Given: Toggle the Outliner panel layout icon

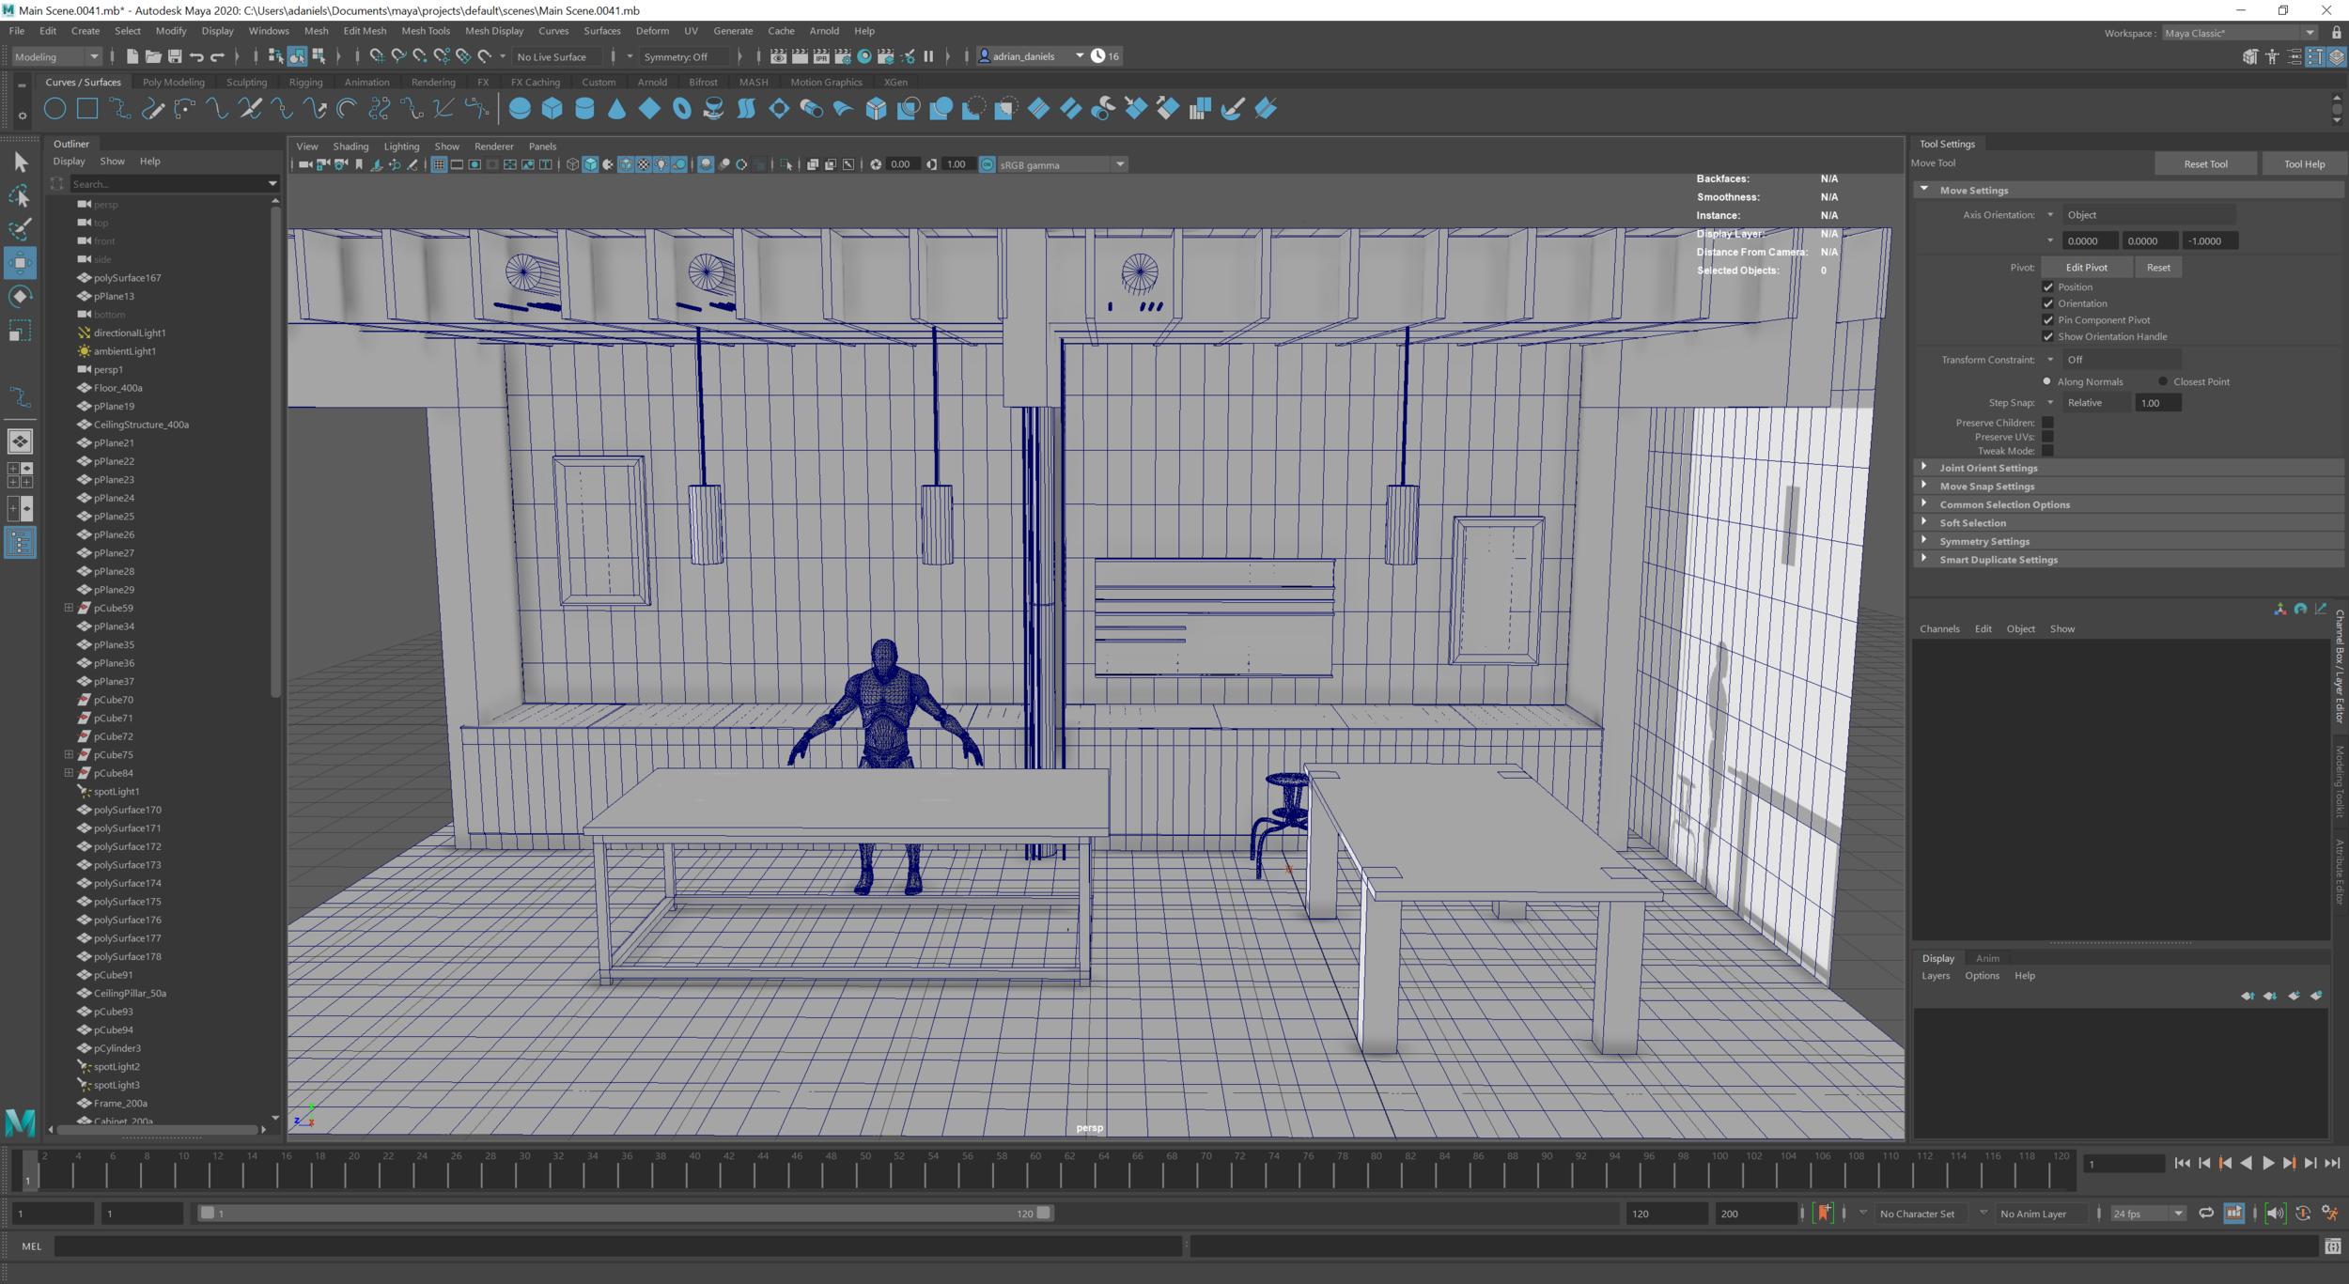Looking at the screenshot, I should coord(20,543).
